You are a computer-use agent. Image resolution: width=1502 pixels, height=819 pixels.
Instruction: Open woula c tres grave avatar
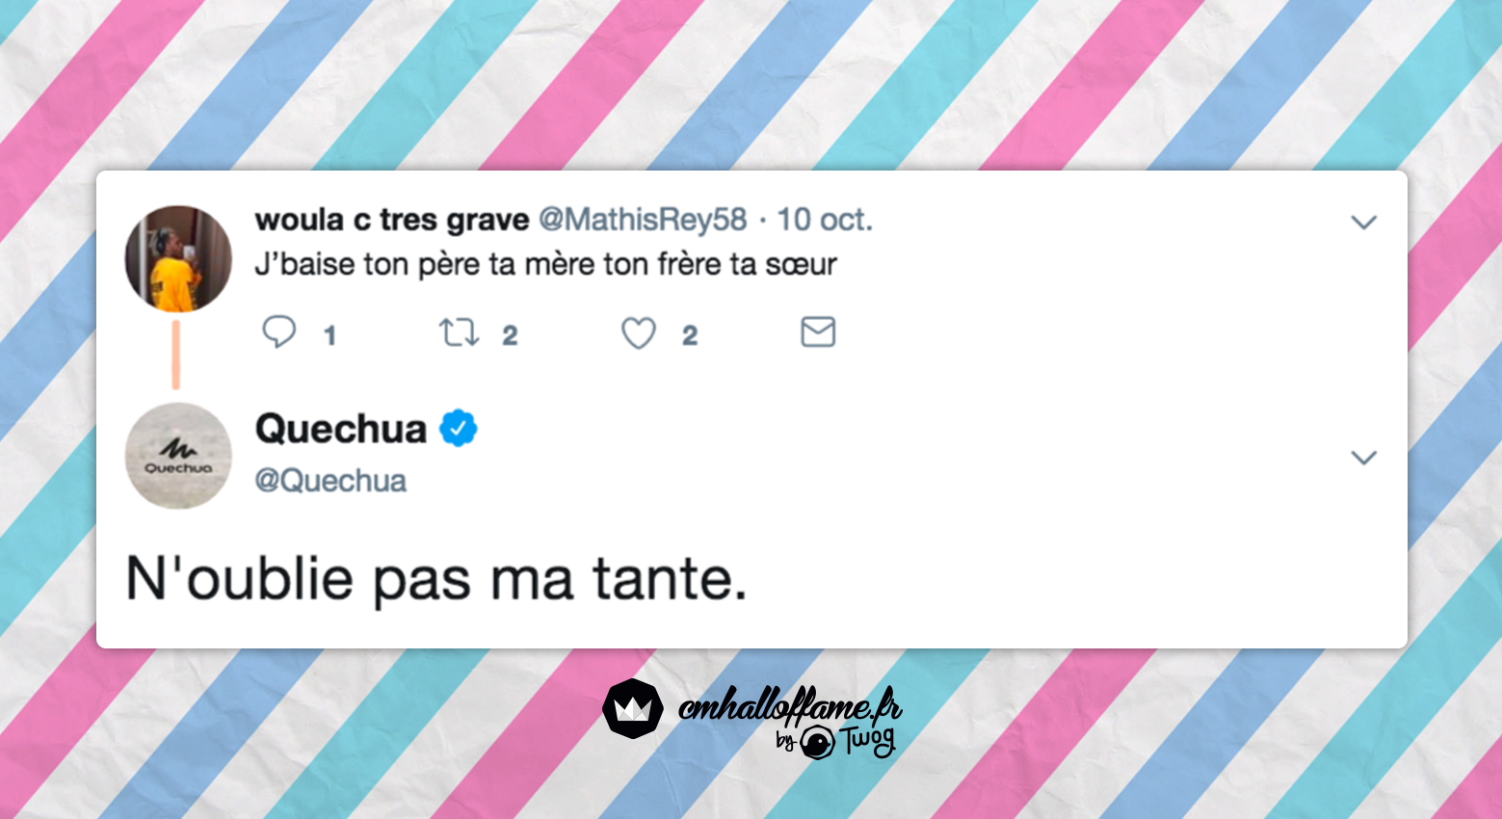178,258
